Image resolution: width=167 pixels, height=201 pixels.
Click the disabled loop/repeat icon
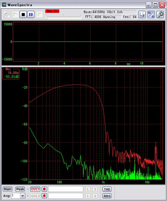[x=39, y=15]
